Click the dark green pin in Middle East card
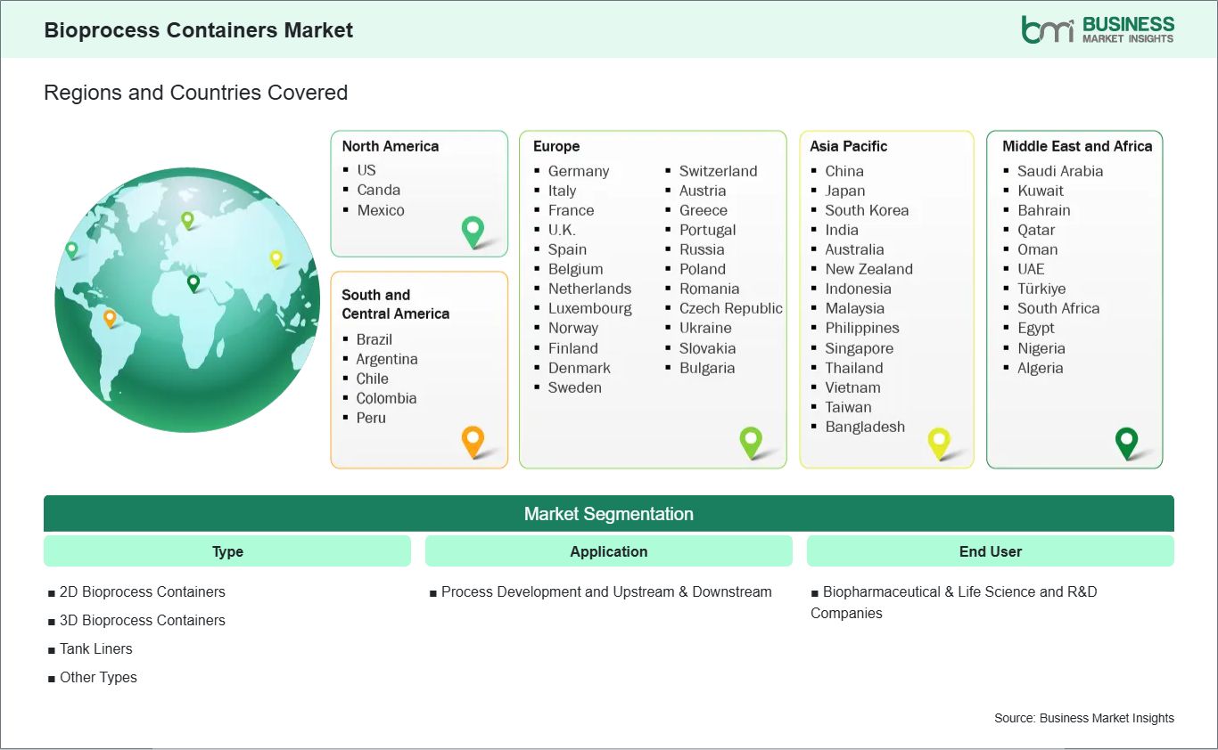Screen dimensions: 1218x750 (1127, 441)
